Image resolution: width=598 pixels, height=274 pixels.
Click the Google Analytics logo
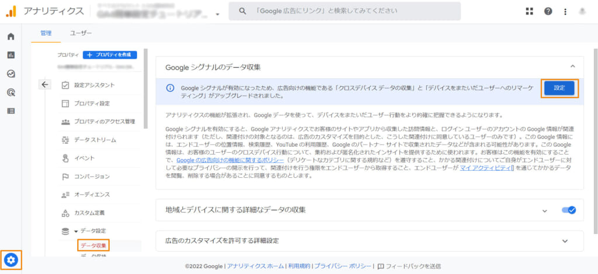(x=11, y=12)
